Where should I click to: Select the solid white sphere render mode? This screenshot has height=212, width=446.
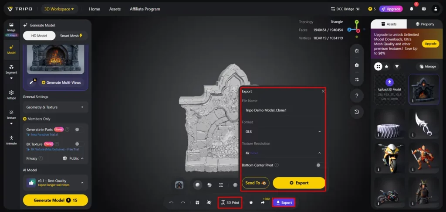pos(197,185)
